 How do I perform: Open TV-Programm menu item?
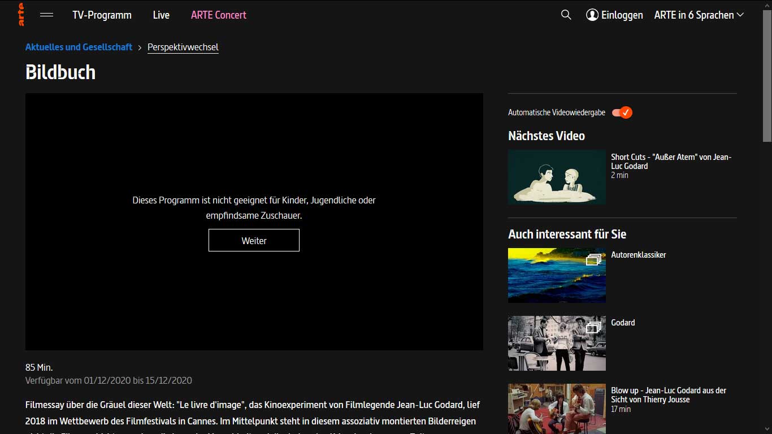tap(102, 15)
